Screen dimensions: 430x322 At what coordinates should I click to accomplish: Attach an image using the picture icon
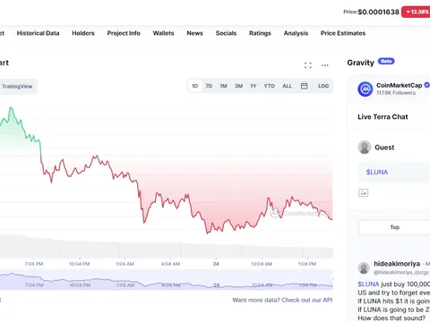tap(363, 193)
